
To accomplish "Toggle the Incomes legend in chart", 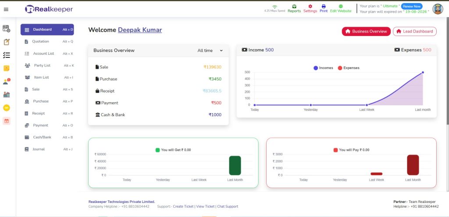I will pyautogui.click(x=323, y=68).
